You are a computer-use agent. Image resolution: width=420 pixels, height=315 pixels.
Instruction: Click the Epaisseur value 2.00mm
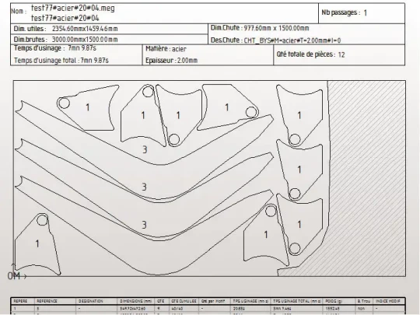(187, 61)
